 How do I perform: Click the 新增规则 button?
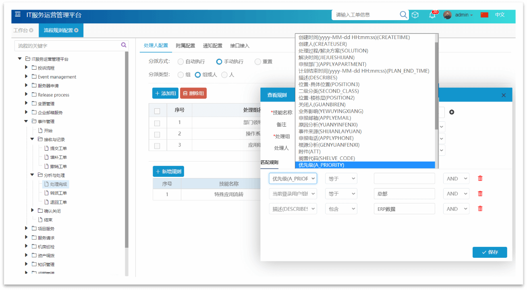[168, 172]
